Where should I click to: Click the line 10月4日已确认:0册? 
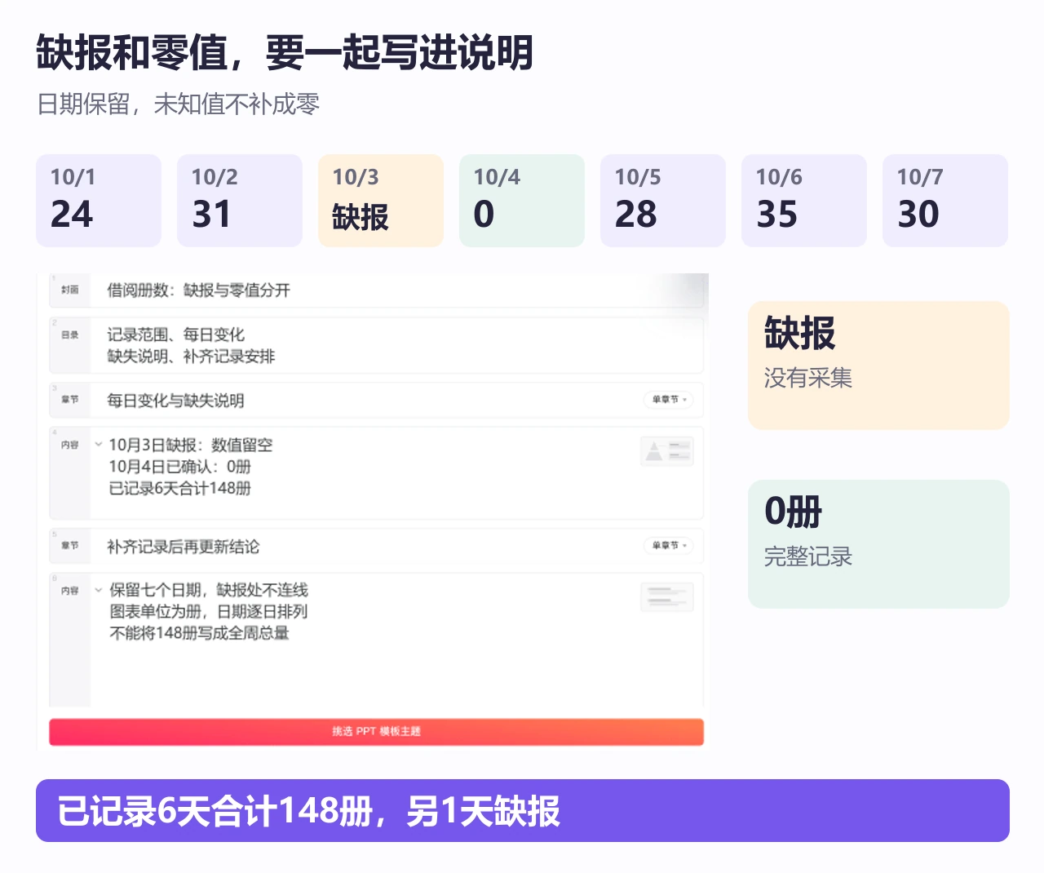click(x=179, y=467)
